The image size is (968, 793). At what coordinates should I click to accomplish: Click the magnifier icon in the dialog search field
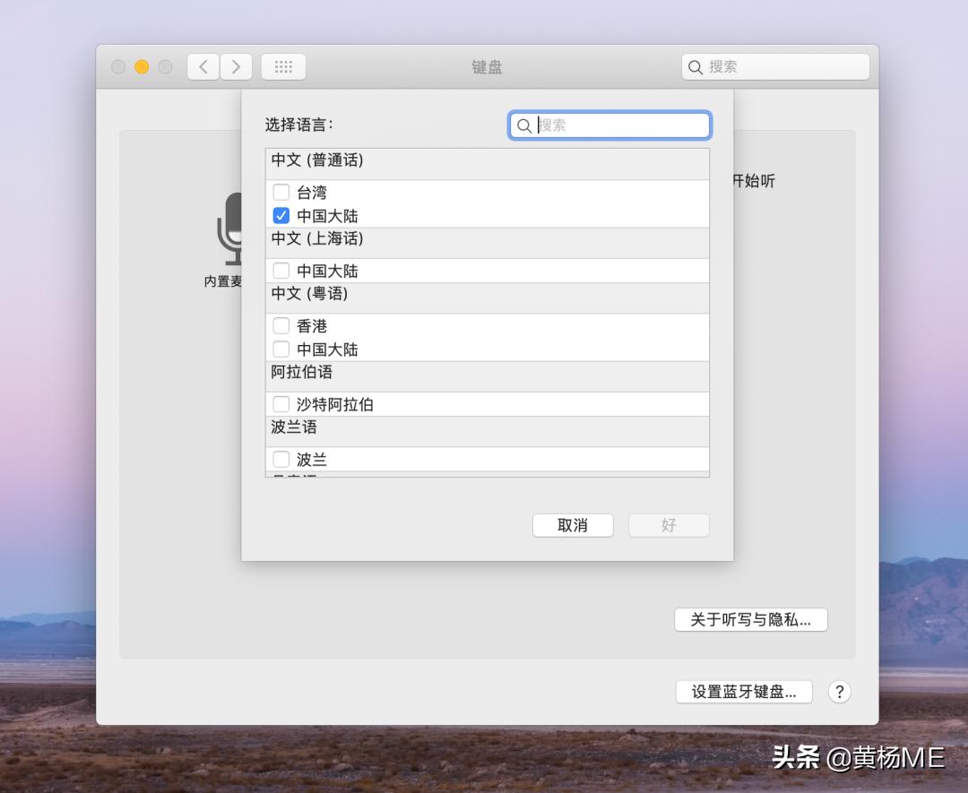pos(525,125)
